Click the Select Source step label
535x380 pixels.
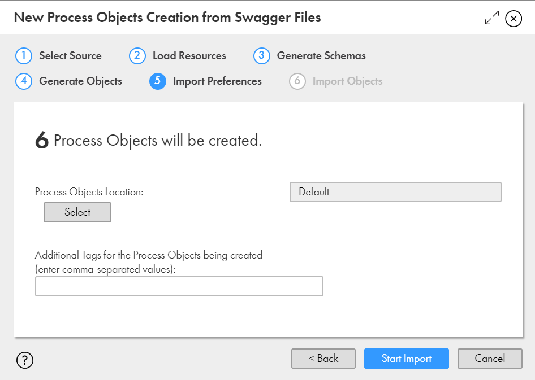pyautogui.click(x=70, y=55)
